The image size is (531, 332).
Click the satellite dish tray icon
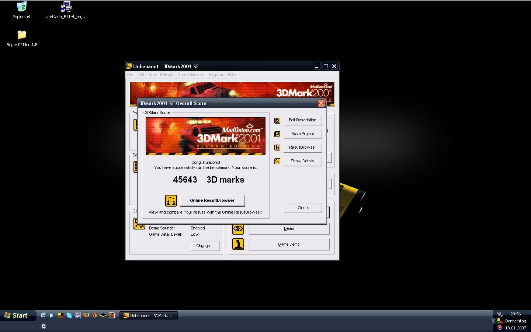500,314
